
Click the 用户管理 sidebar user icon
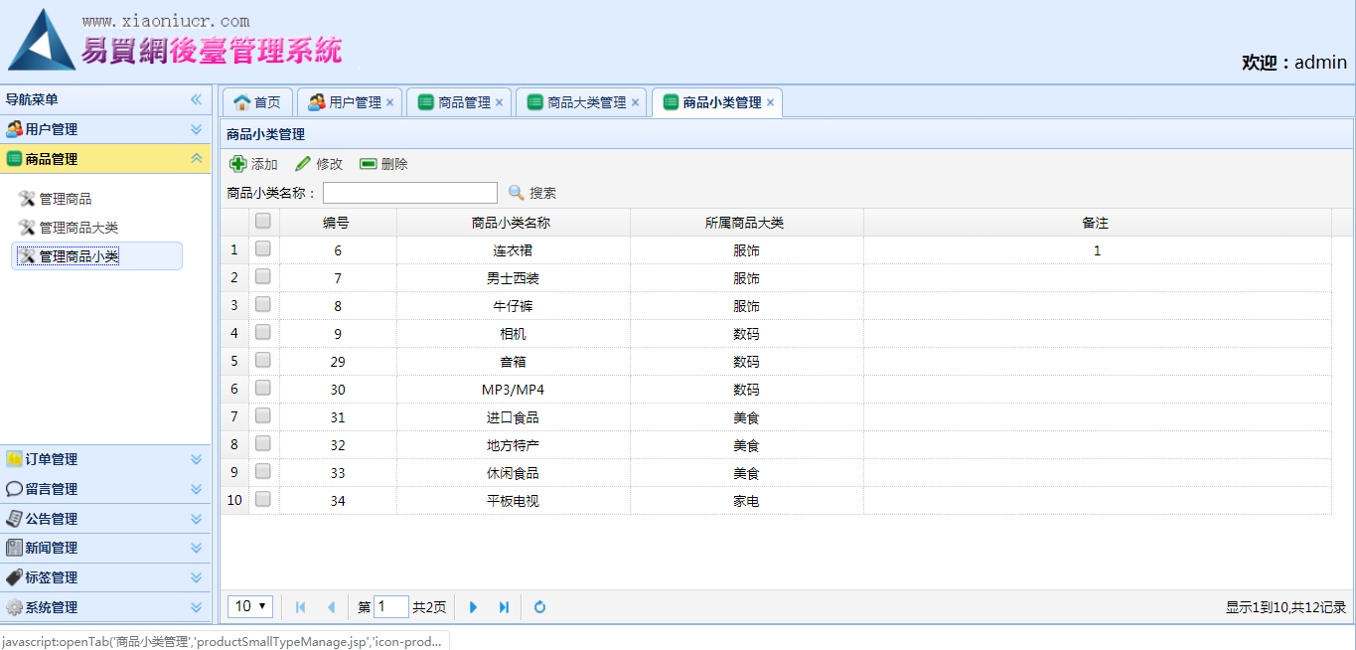click(x=14, y=129)
